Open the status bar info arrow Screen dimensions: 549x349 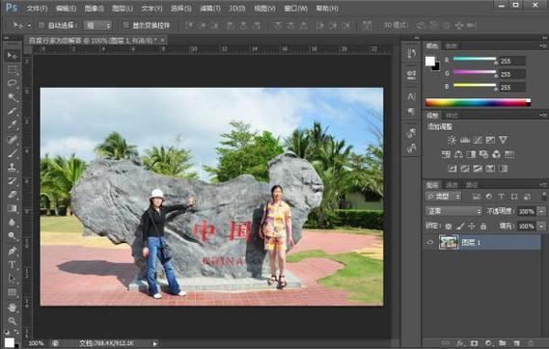154,343
